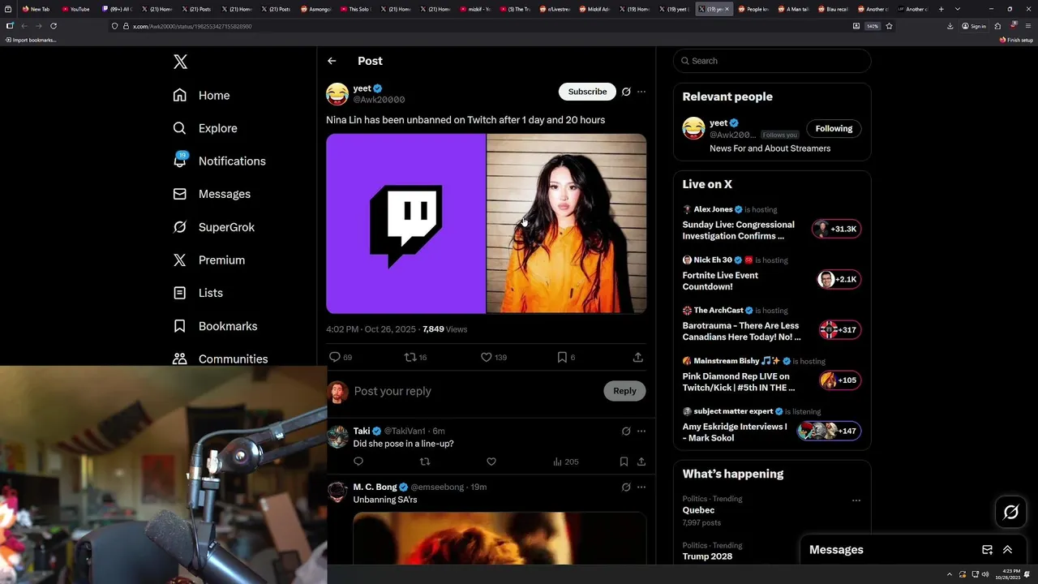The image size is (1038, 584).
Task: Open a new browser tab
Action: 941,9
